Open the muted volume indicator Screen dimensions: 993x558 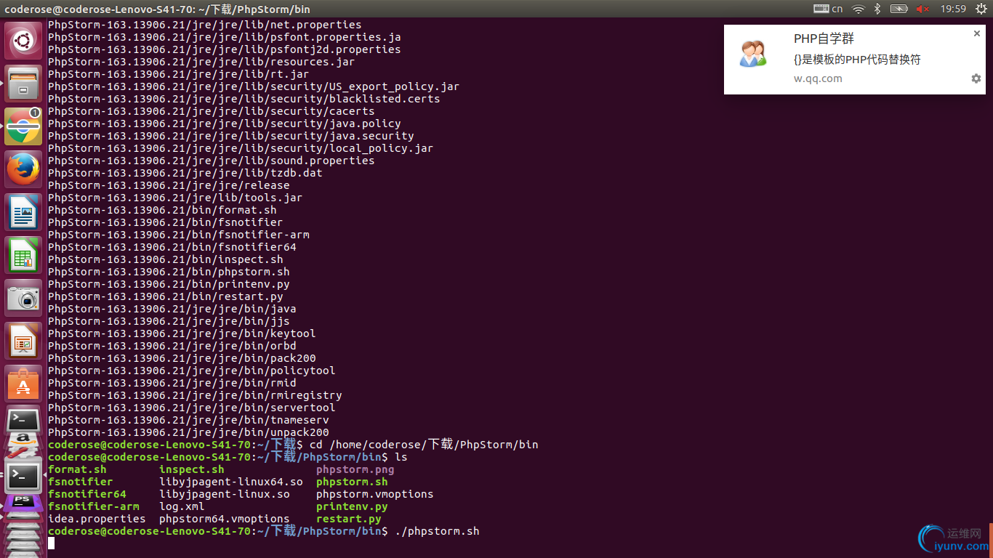point(922,9)
